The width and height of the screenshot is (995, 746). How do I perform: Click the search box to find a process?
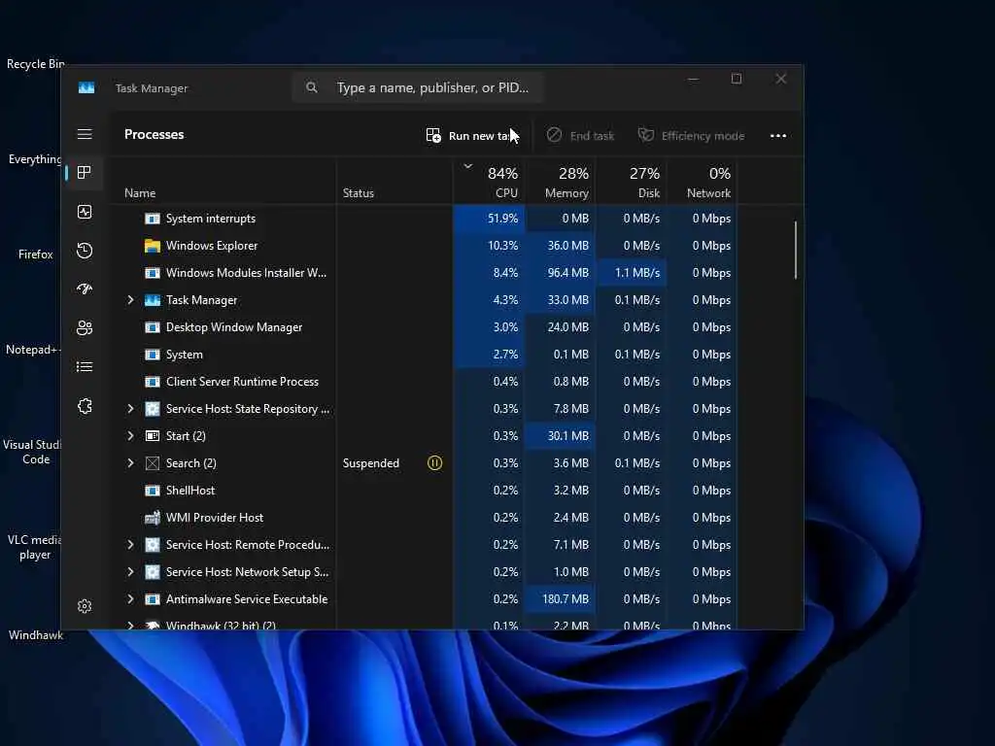419,87
